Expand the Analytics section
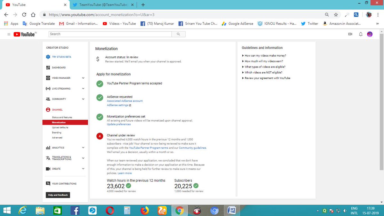The height and width of the screenshot is (216, 384). [x=83, y=148]
